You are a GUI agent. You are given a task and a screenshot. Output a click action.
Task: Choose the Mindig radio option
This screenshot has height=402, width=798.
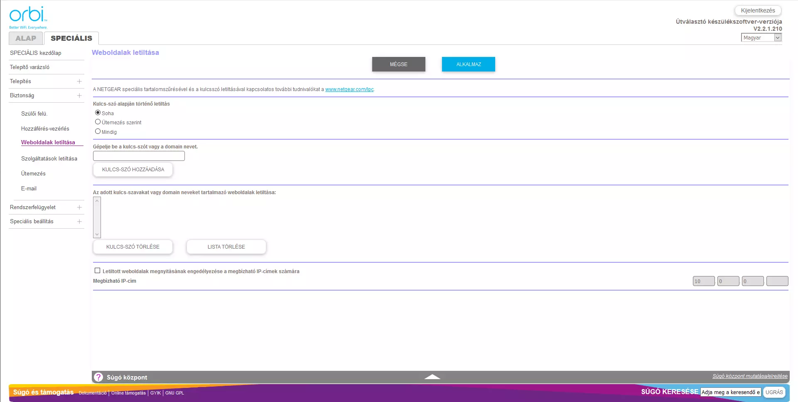tap(98, 131)
